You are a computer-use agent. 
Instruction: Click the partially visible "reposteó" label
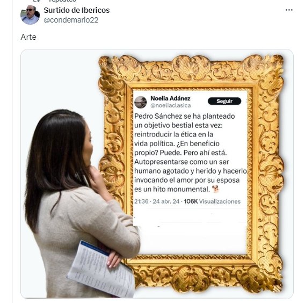[62, 1]
